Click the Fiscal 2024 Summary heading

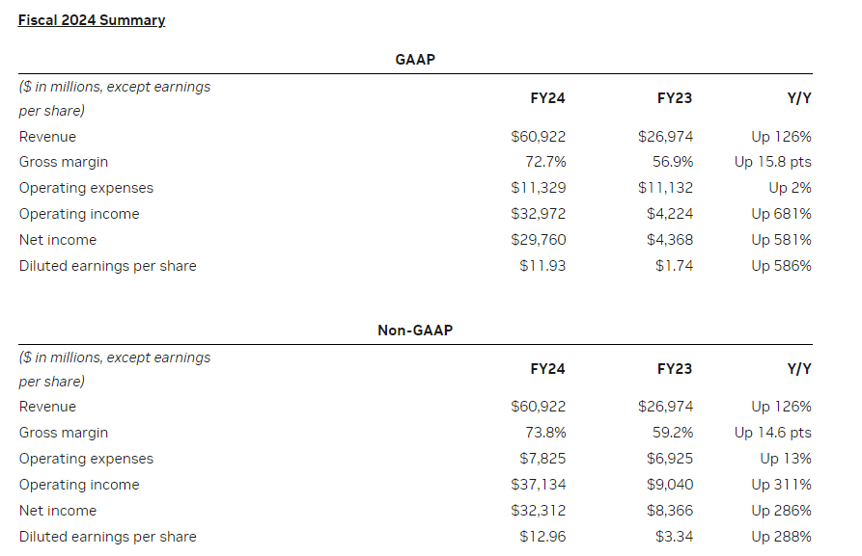92,20
